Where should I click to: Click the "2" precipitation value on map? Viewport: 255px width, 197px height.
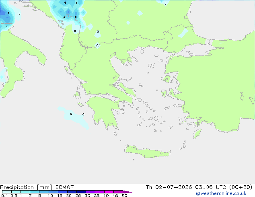64,17
